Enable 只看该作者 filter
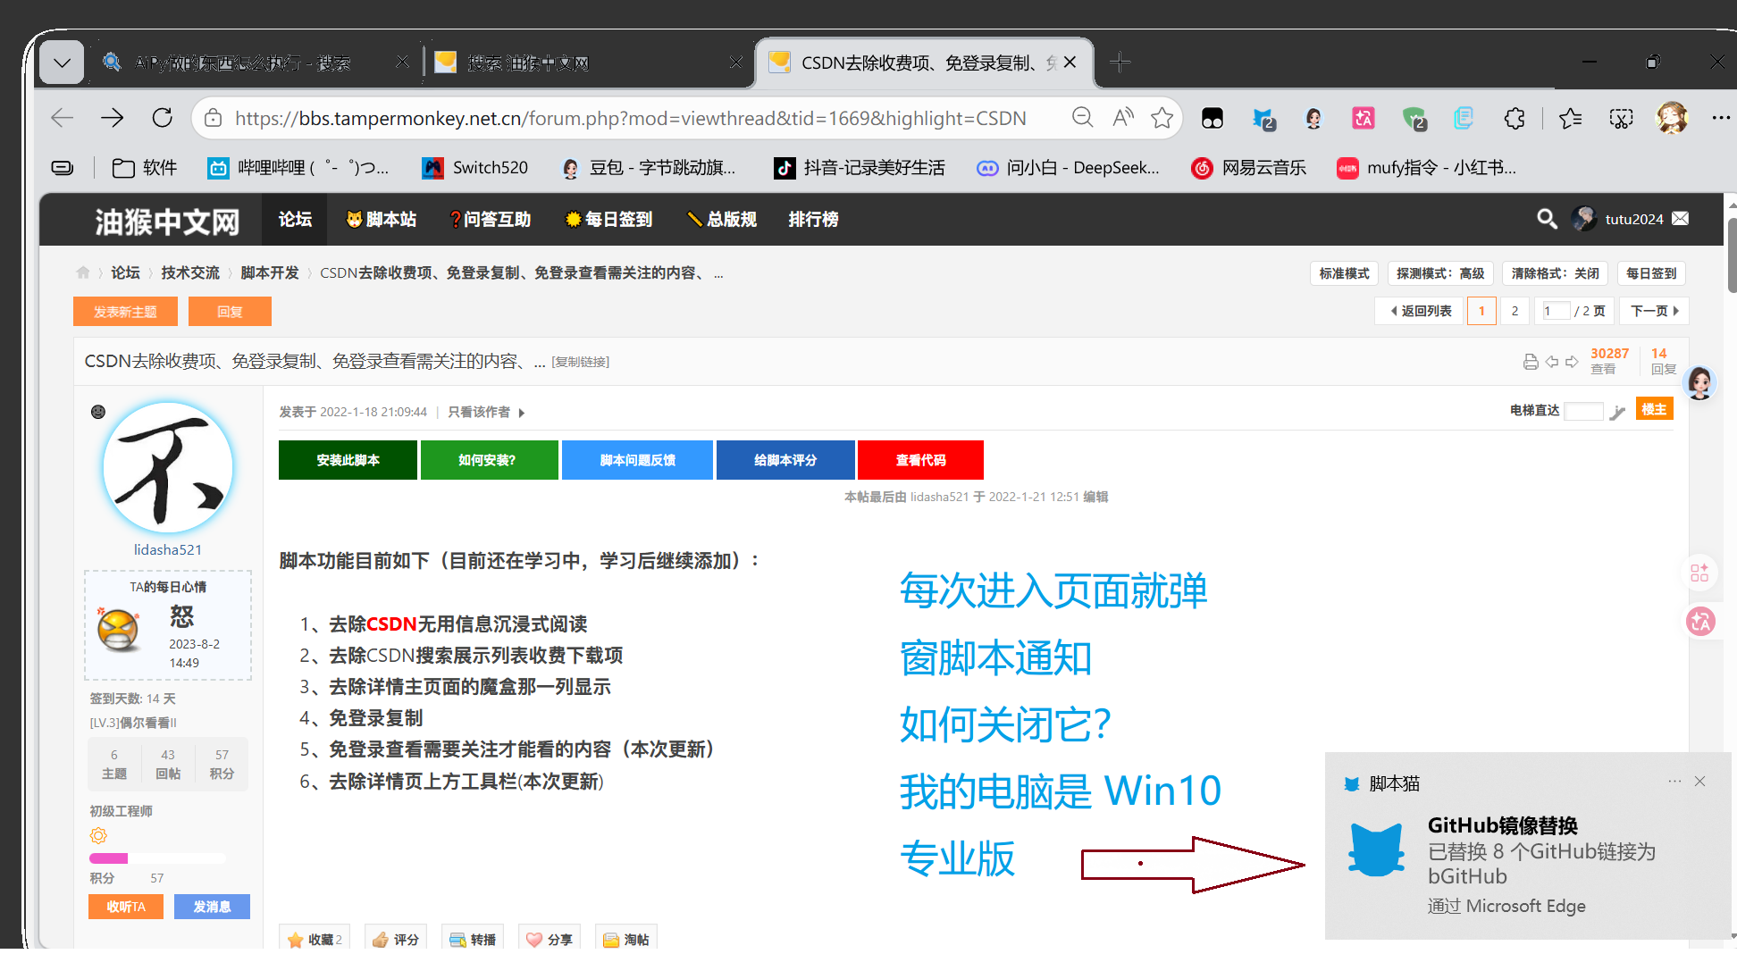 479,412
